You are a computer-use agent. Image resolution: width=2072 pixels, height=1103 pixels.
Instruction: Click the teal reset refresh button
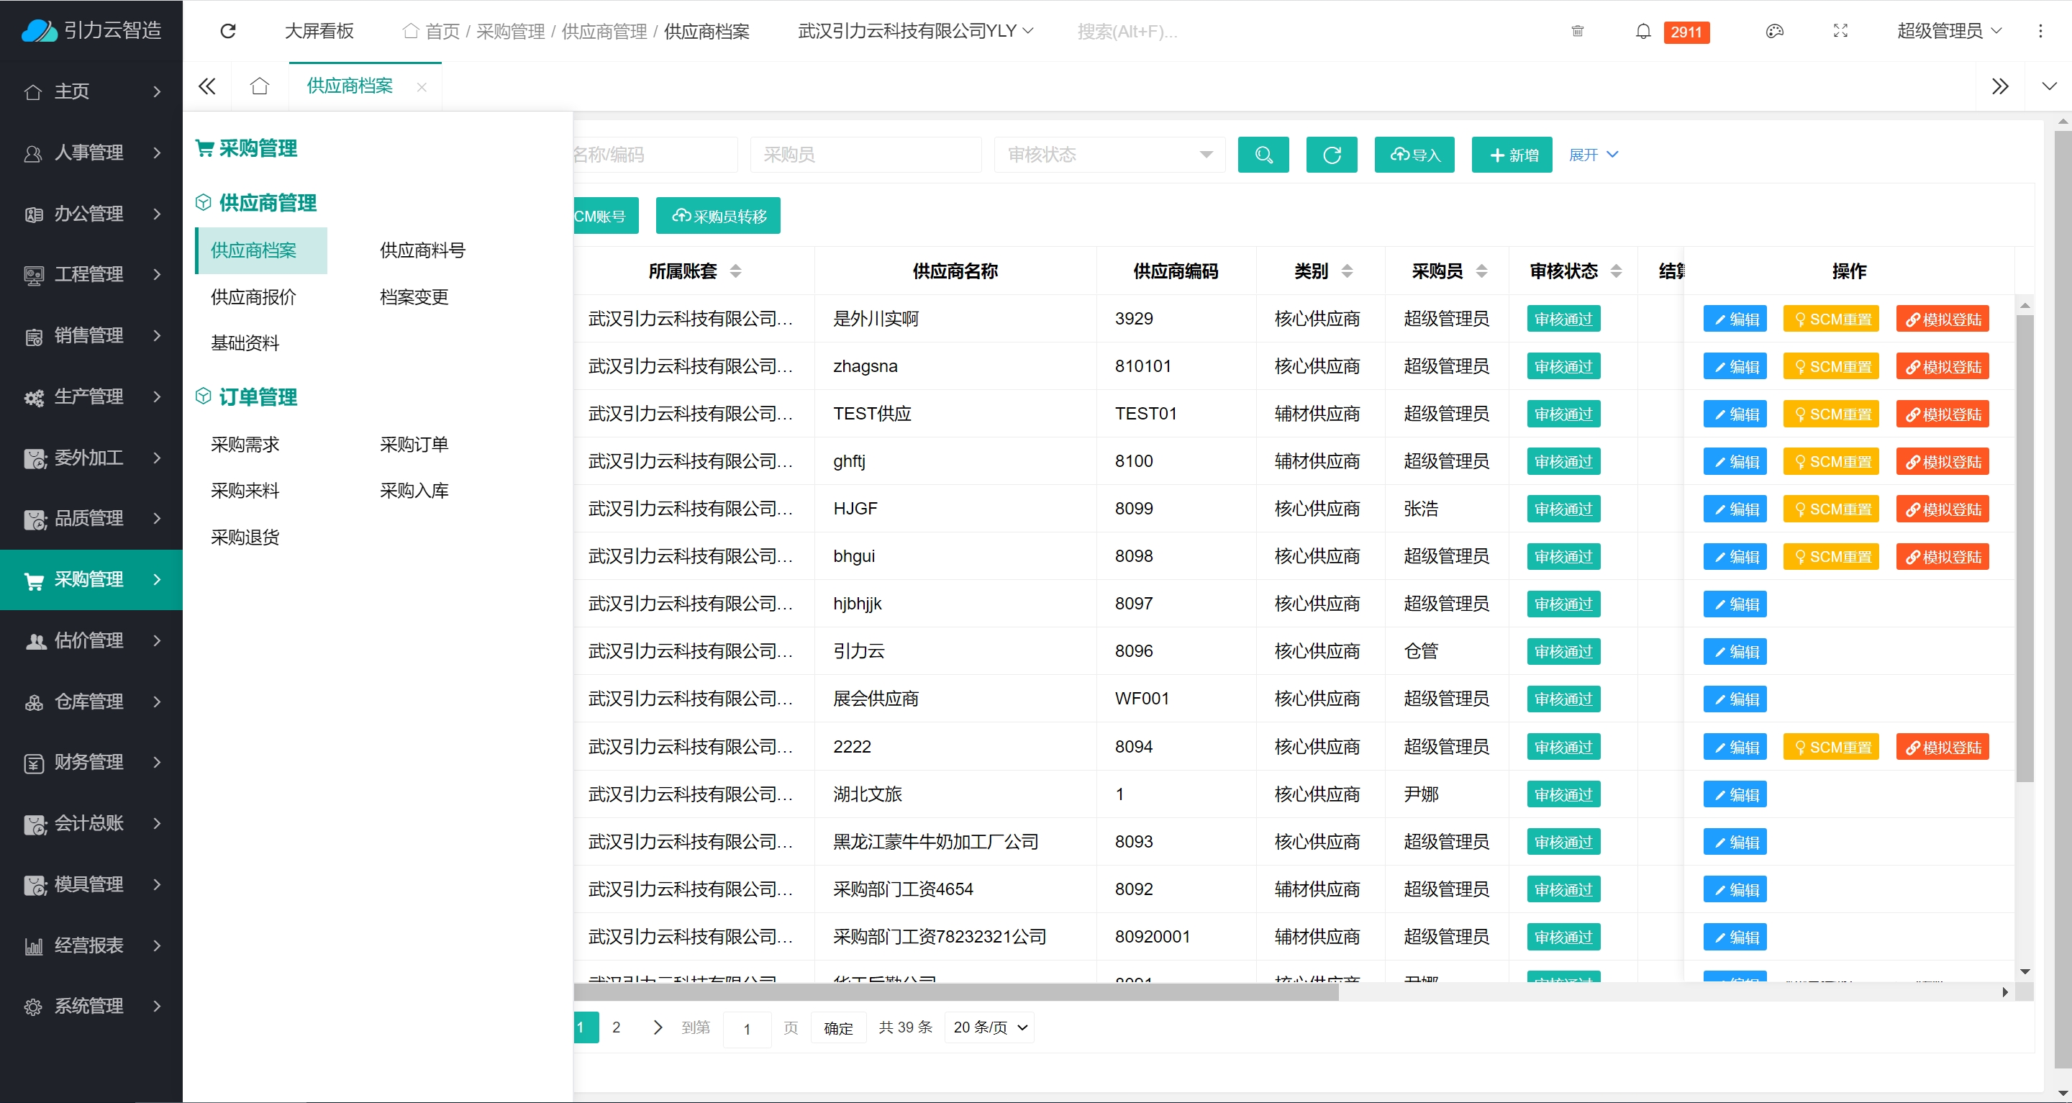[x=1331, y=155]
